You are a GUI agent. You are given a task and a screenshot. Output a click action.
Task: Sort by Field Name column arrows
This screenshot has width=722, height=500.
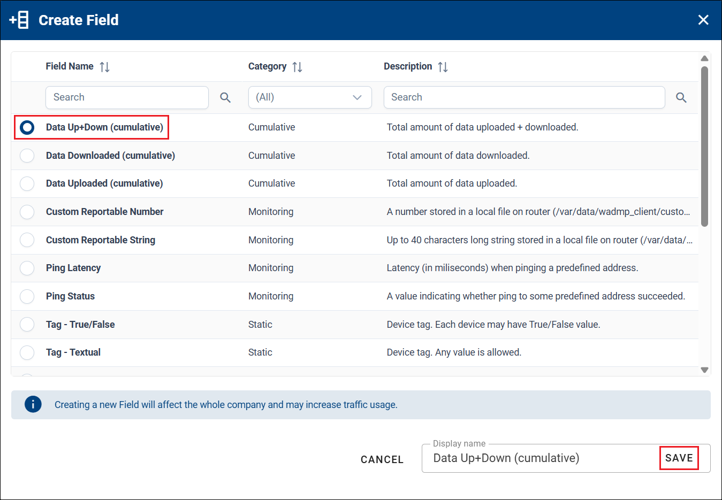[105, 67]
